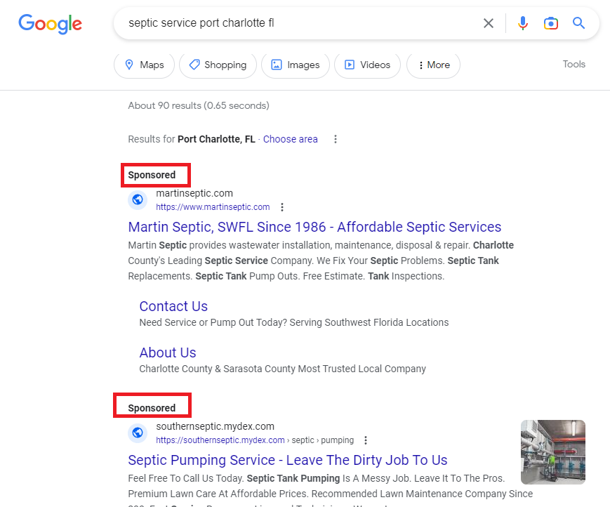
Task: Click the Images icon in the filter bar
Action: (279, 65)
